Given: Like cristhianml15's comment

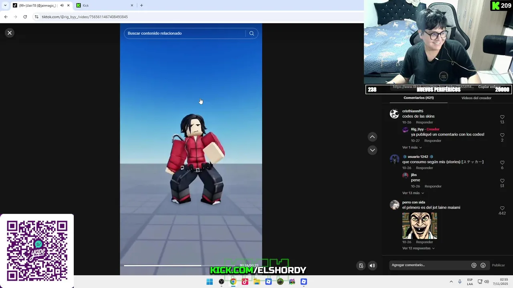Looking at the screenshot, I should [502, 117].
